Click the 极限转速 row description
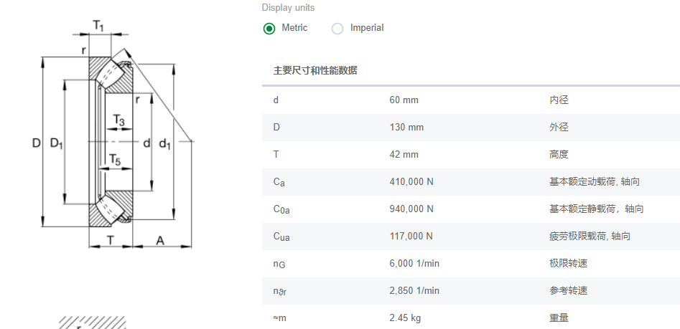 [x=568, y=263]
